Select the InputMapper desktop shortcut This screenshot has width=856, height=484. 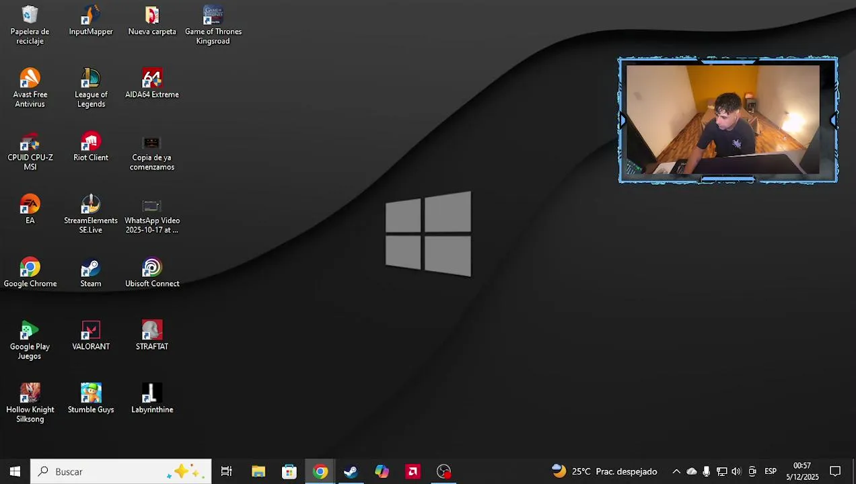coord(91,20)
